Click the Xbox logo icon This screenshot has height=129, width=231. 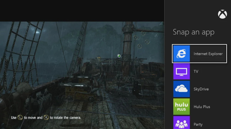(222, 14)
